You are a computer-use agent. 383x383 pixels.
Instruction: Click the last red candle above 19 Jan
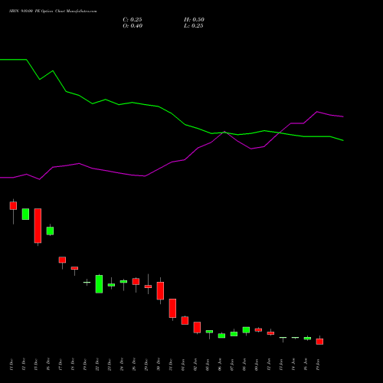[319, 342]
